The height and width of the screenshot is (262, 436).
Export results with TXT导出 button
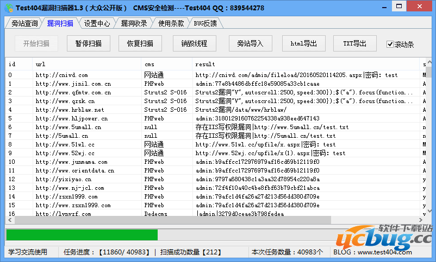click(x=354, y=43)
